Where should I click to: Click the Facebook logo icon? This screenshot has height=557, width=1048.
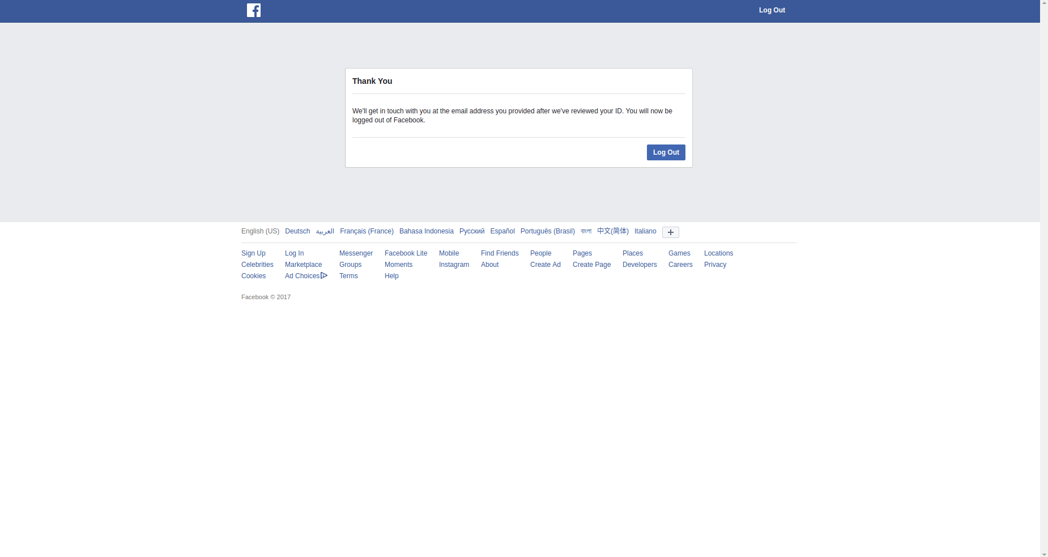coord(254,10)
